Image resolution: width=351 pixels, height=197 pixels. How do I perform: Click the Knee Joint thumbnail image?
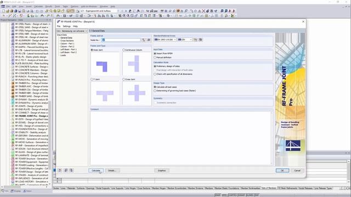(105, 64)
